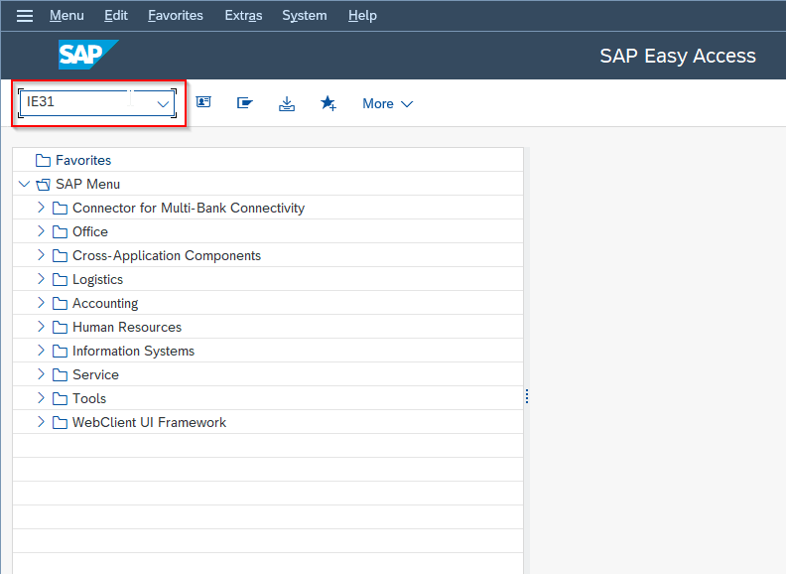Select the Accounting tree row text
Screen dimensions: 786x574
coord(105,304)
